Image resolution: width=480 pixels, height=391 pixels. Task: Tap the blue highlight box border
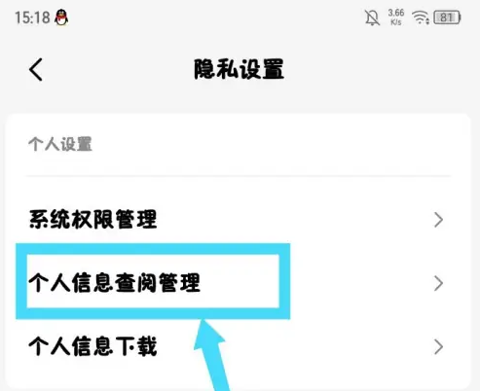[153, 249]
